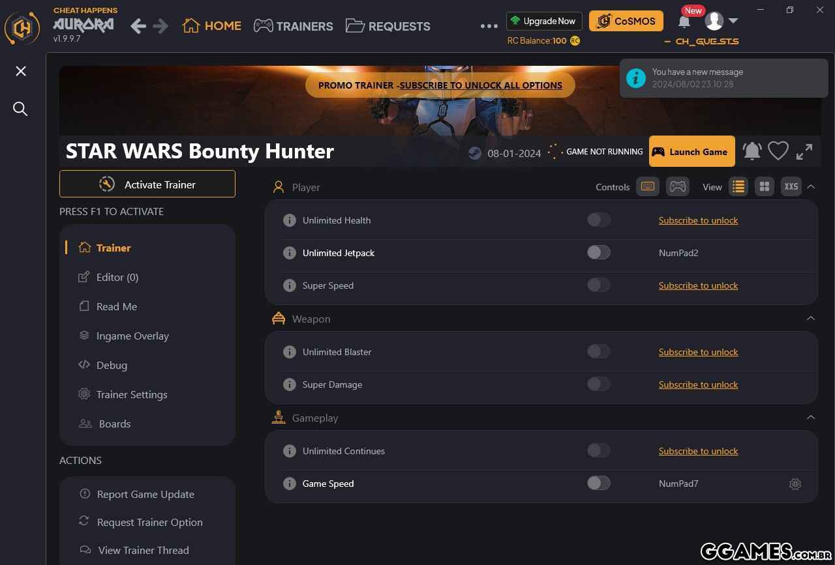Screen dimensions: 835x565
Task: Click the Steam platform icon
Action: (x=475, y=153)
